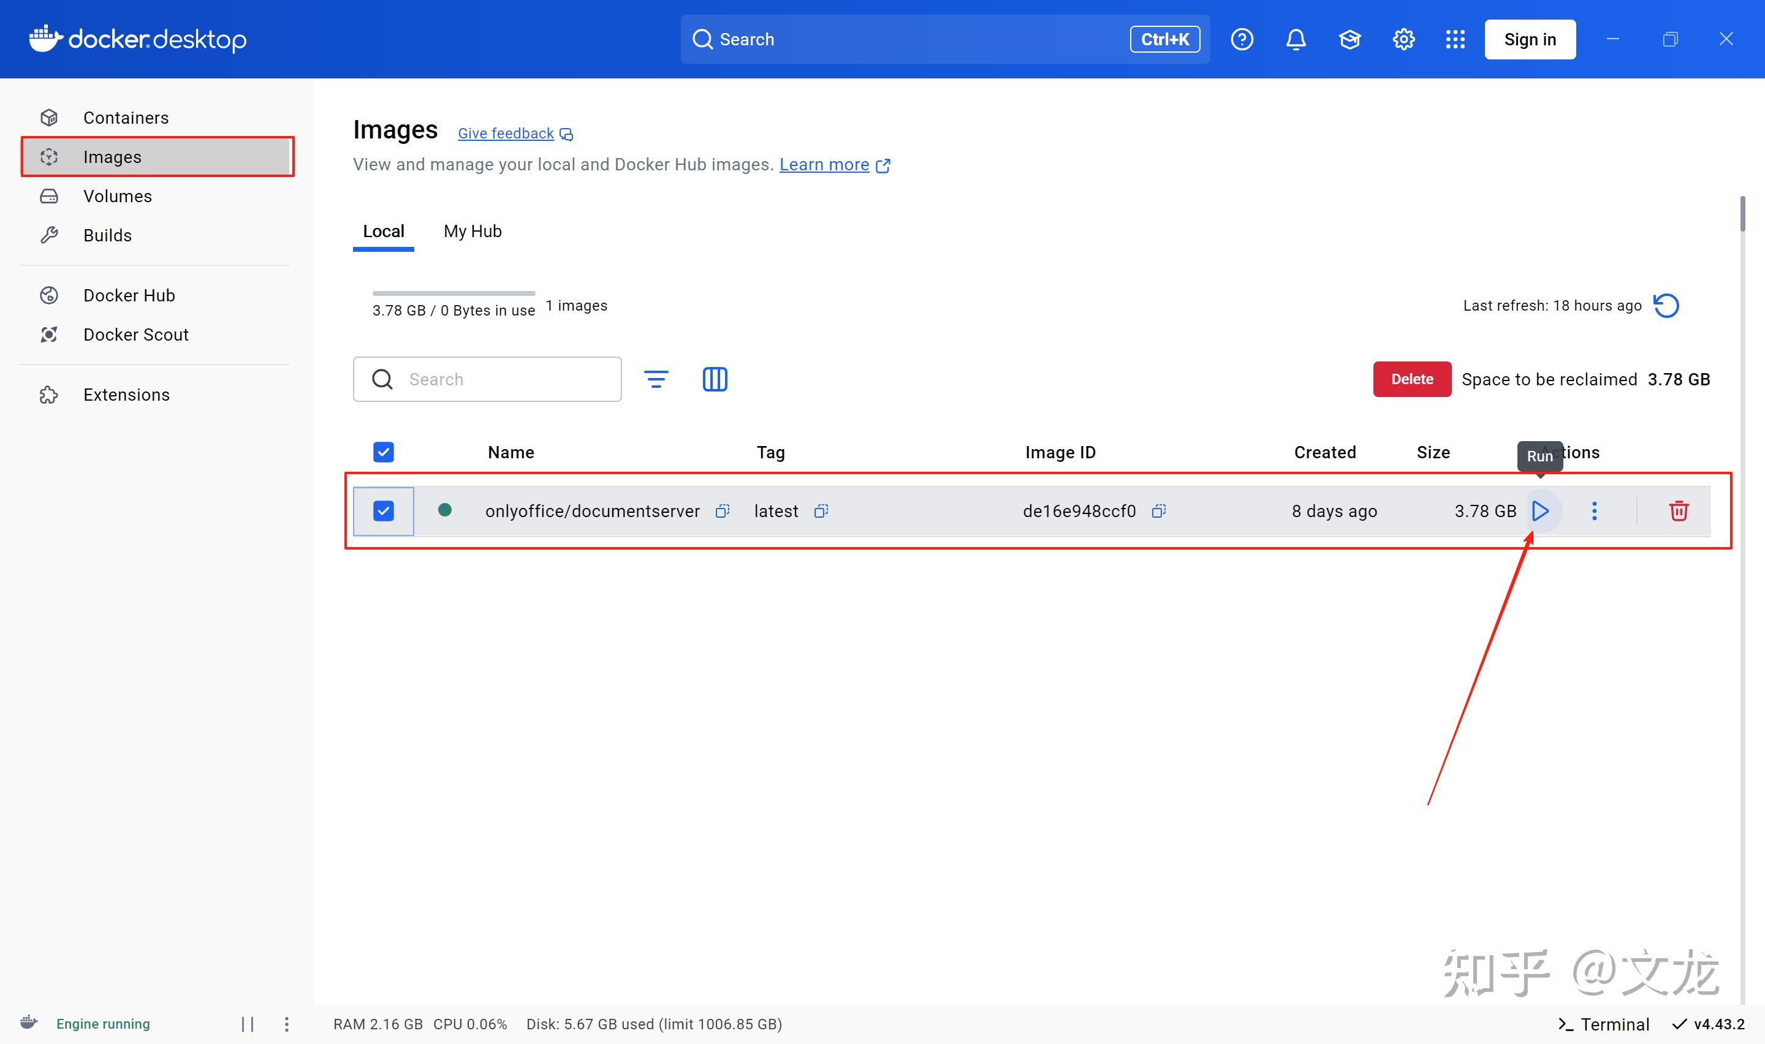Open the Give feedback link

point(515,134)
